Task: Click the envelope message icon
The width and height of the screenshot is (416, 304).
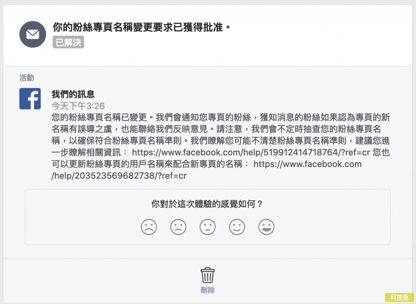Action: pos(32,34)
